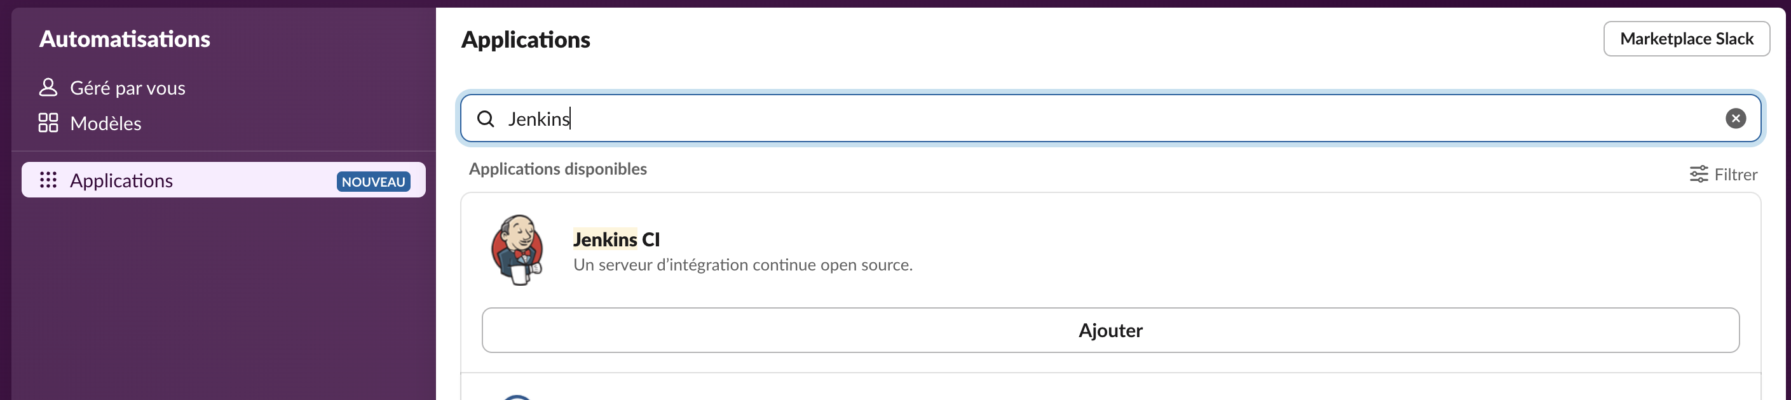
Task: Click the Applications page heading
Action: click(526, 39)
